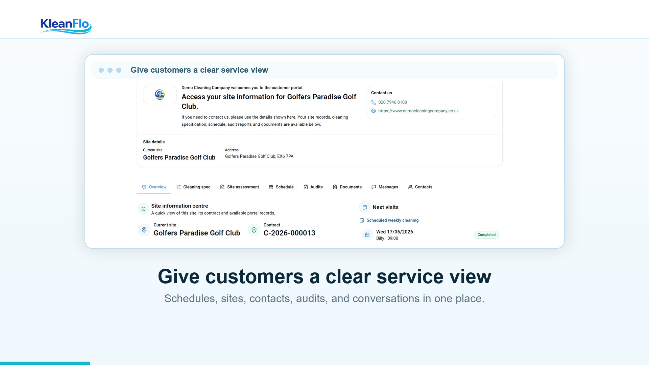Viewport: 649px width, 365px height.
Task: Click the Contact us heading
Action: click(x=381, y=93)
